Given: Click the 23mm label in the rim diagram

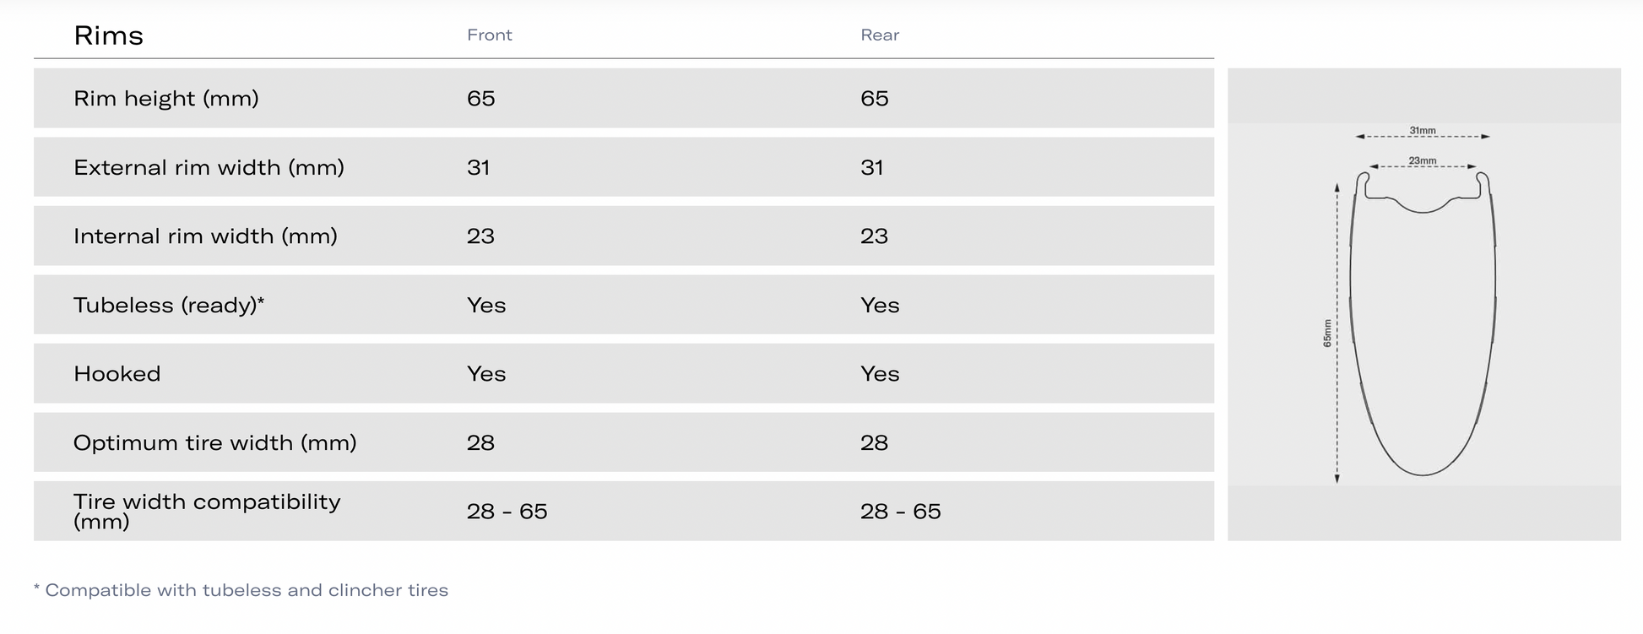Looking at the screenshot, I should click(1423, 160).
